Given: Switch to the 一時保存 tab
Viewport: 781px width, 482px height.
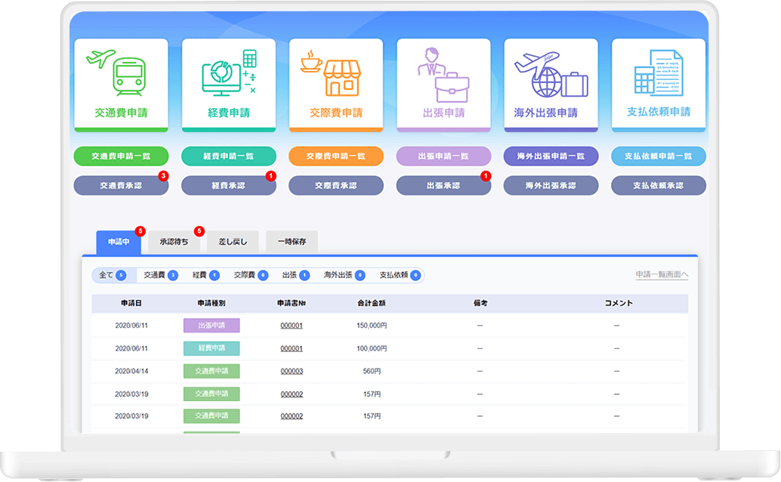Looking at the screenshot, I should 292,242.
